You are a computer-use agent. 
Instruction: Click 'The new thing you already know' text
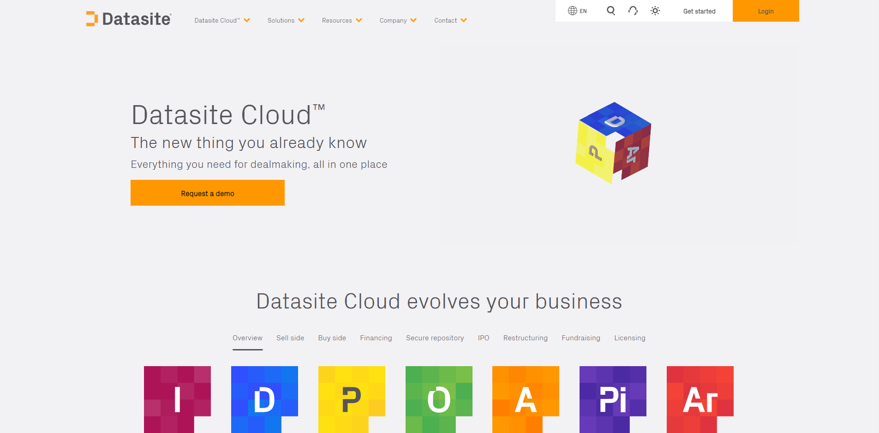coord(249,143)
